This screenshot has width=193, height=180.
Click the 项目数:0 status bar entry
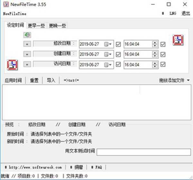(x=26, y=176)
